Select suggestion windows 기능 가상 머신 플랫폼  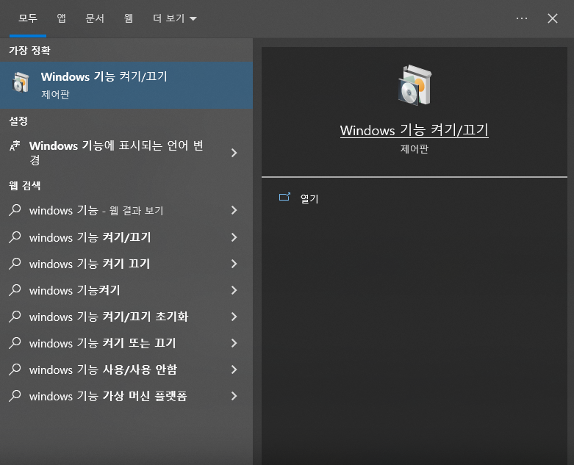pos(126,396)
